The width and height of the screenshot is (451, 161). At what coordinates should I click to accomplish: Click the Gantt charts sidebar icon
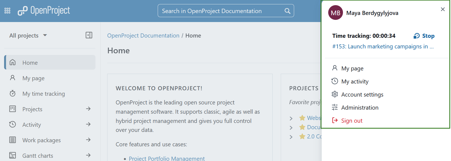tap(13, 156)
